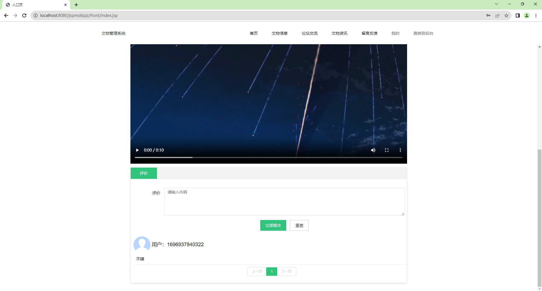Click the password key icon in address bar

[488, 15]
